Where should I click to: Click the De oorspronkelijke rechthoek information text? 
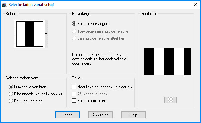[x=99, y=59]
